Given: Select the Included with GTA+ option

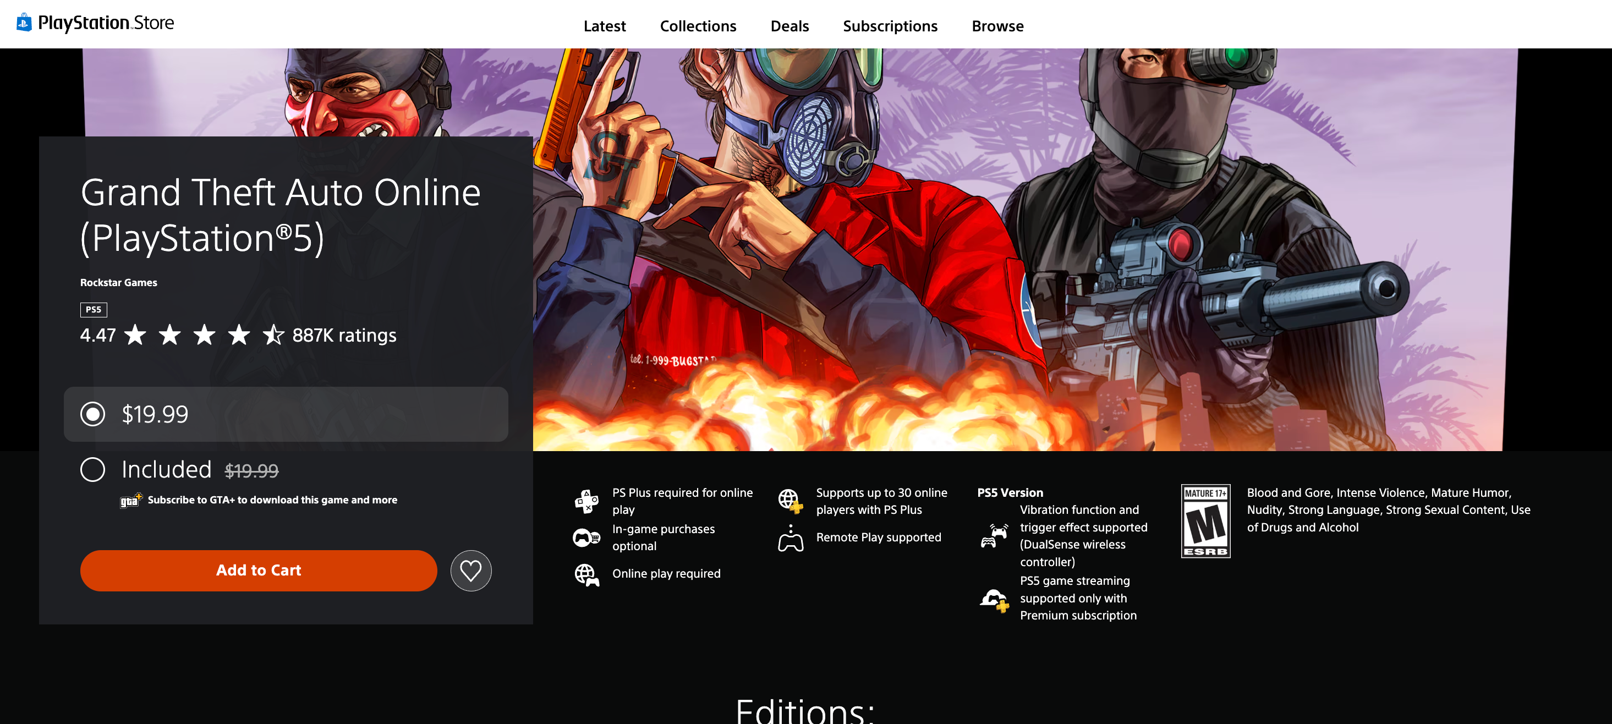Looking at the screenshot, I should tap(92, 469).
